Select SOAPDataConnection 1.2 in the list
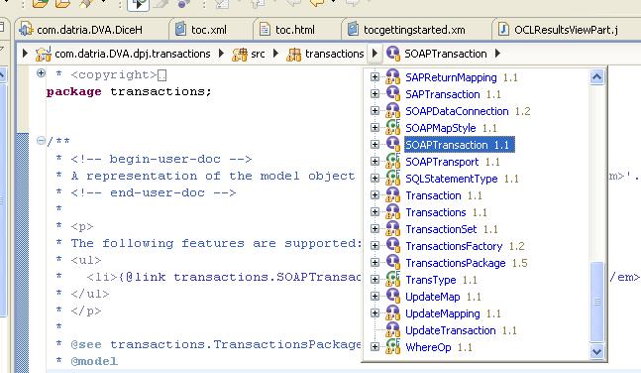 468,111
